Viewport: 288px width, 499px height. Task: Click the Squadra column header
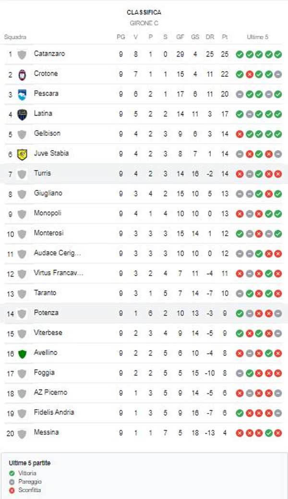click(15, 37)
